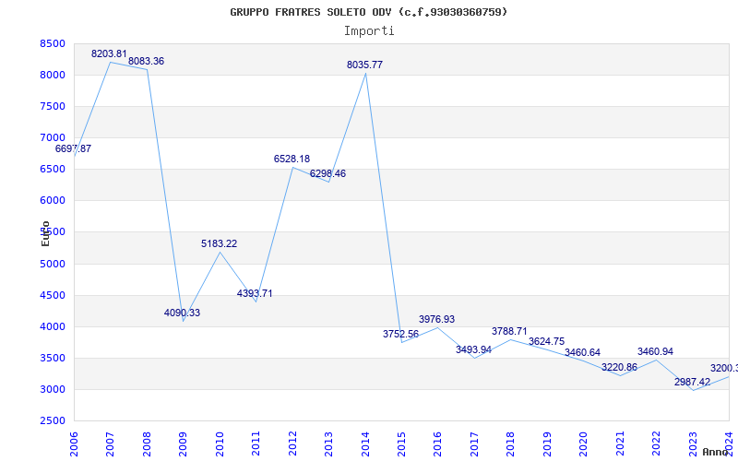Click the 2011 x-axis year label
738x461 pixels.
tap(256, 444)
